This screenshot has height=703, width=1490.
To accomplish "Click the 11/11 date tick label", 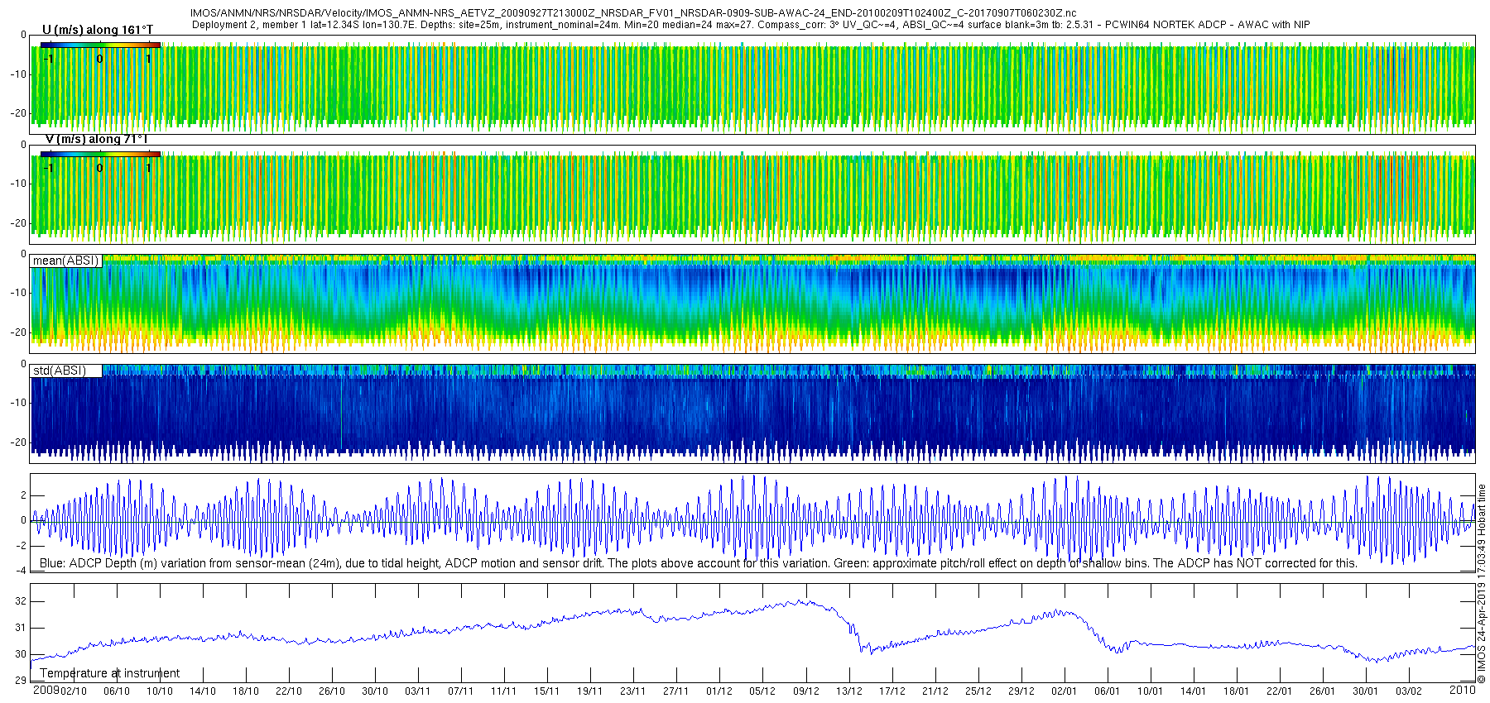I will click(x=504, y=691).
